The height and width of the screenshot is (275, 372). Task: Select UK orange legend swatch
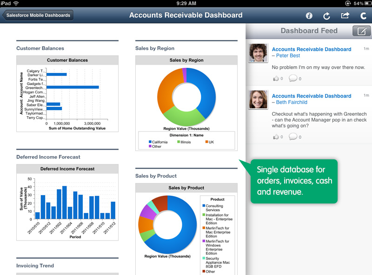[206, 142]
